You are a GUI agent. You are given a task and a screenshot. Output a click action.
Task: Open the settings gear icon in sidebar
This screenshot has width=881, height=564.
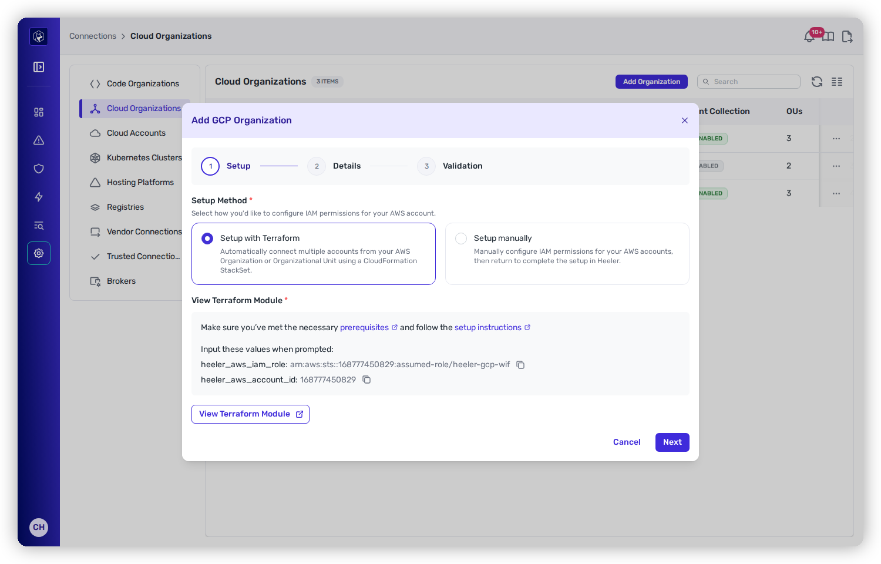[x=39, y=253]
